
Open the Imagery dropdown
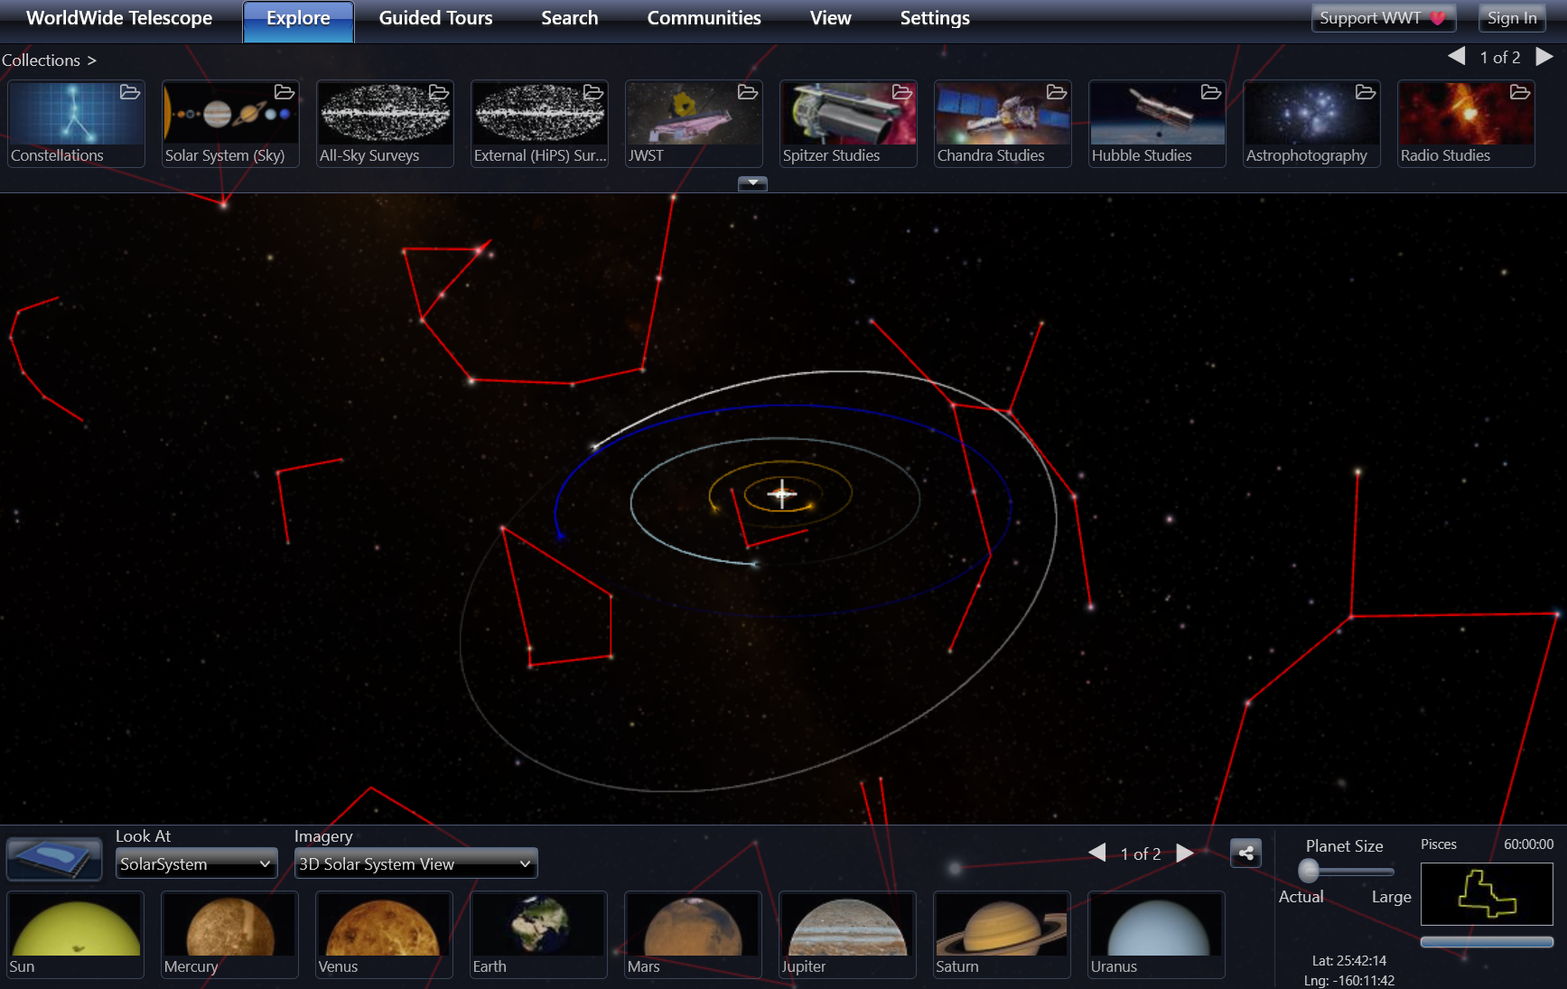tap(415, 864)
